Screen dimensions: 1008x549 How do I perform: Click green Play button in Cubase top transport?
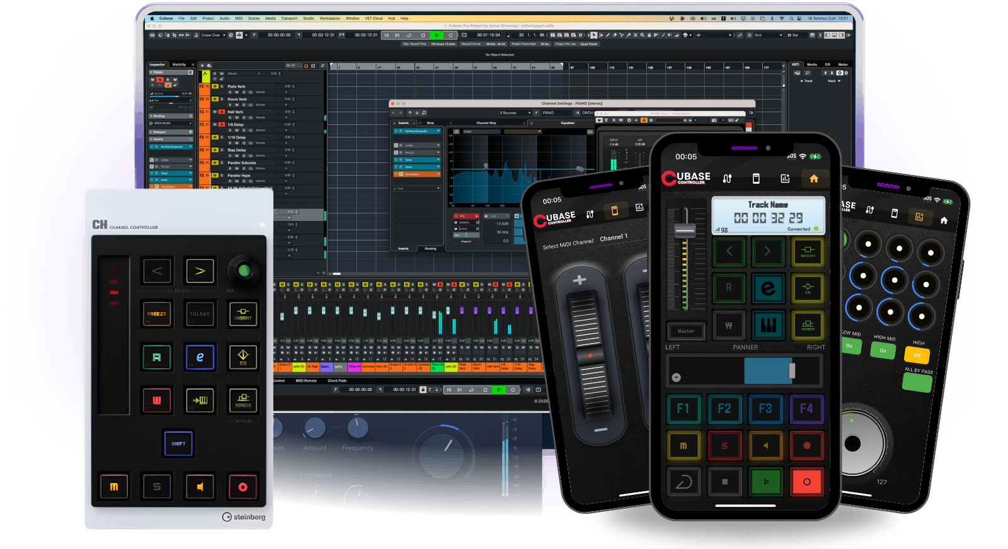click(436, 35)
